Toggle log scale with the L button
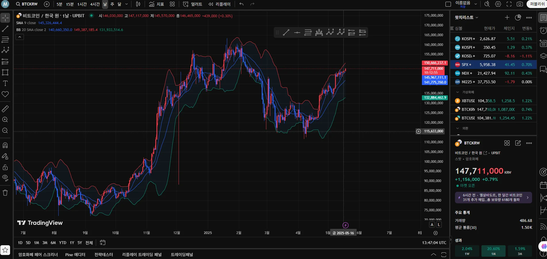 point(439,225)
